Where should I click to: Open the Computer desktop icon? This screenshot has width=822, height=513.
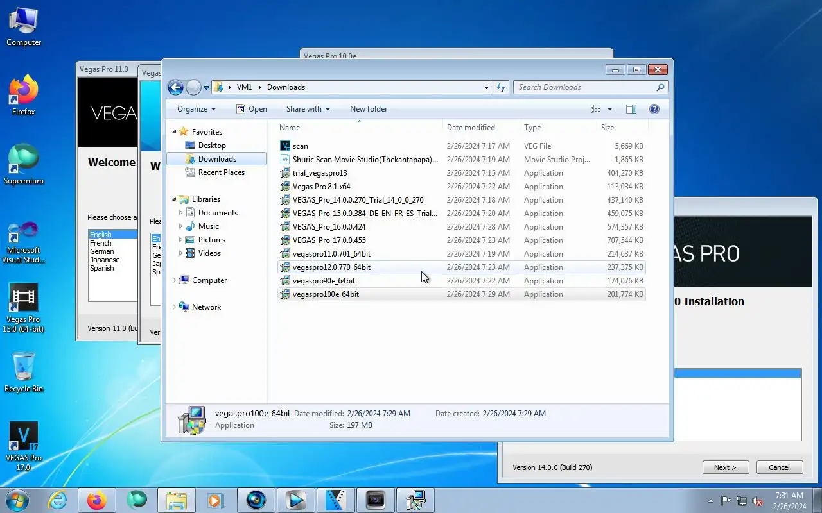click(x=24, y=26)
